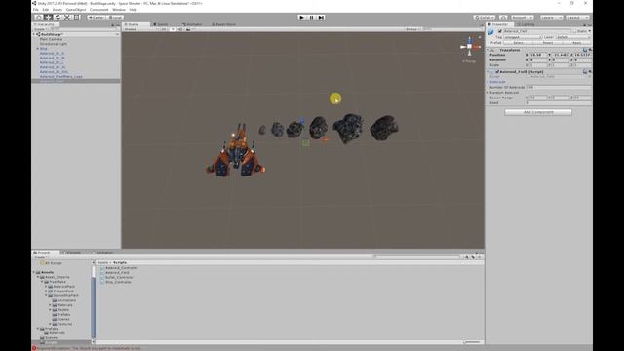The image size is (624, 351).
Task: Toggle the Local handle rotation button
Action: pos(115,18)
